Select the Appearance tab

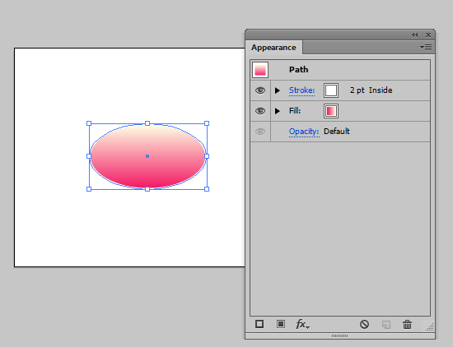click(x=273, y=48)
